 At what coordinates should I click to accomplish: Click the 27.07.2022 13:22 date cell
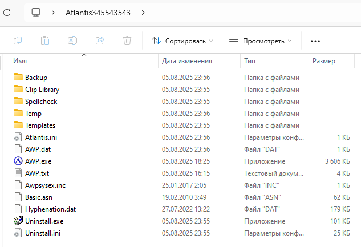[x=186, y=209]
